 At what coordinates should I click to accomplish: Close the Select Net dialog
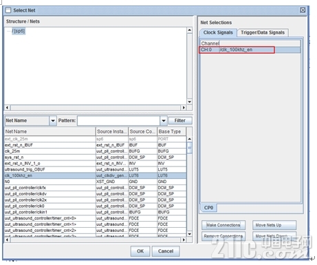tap(303, 10)
